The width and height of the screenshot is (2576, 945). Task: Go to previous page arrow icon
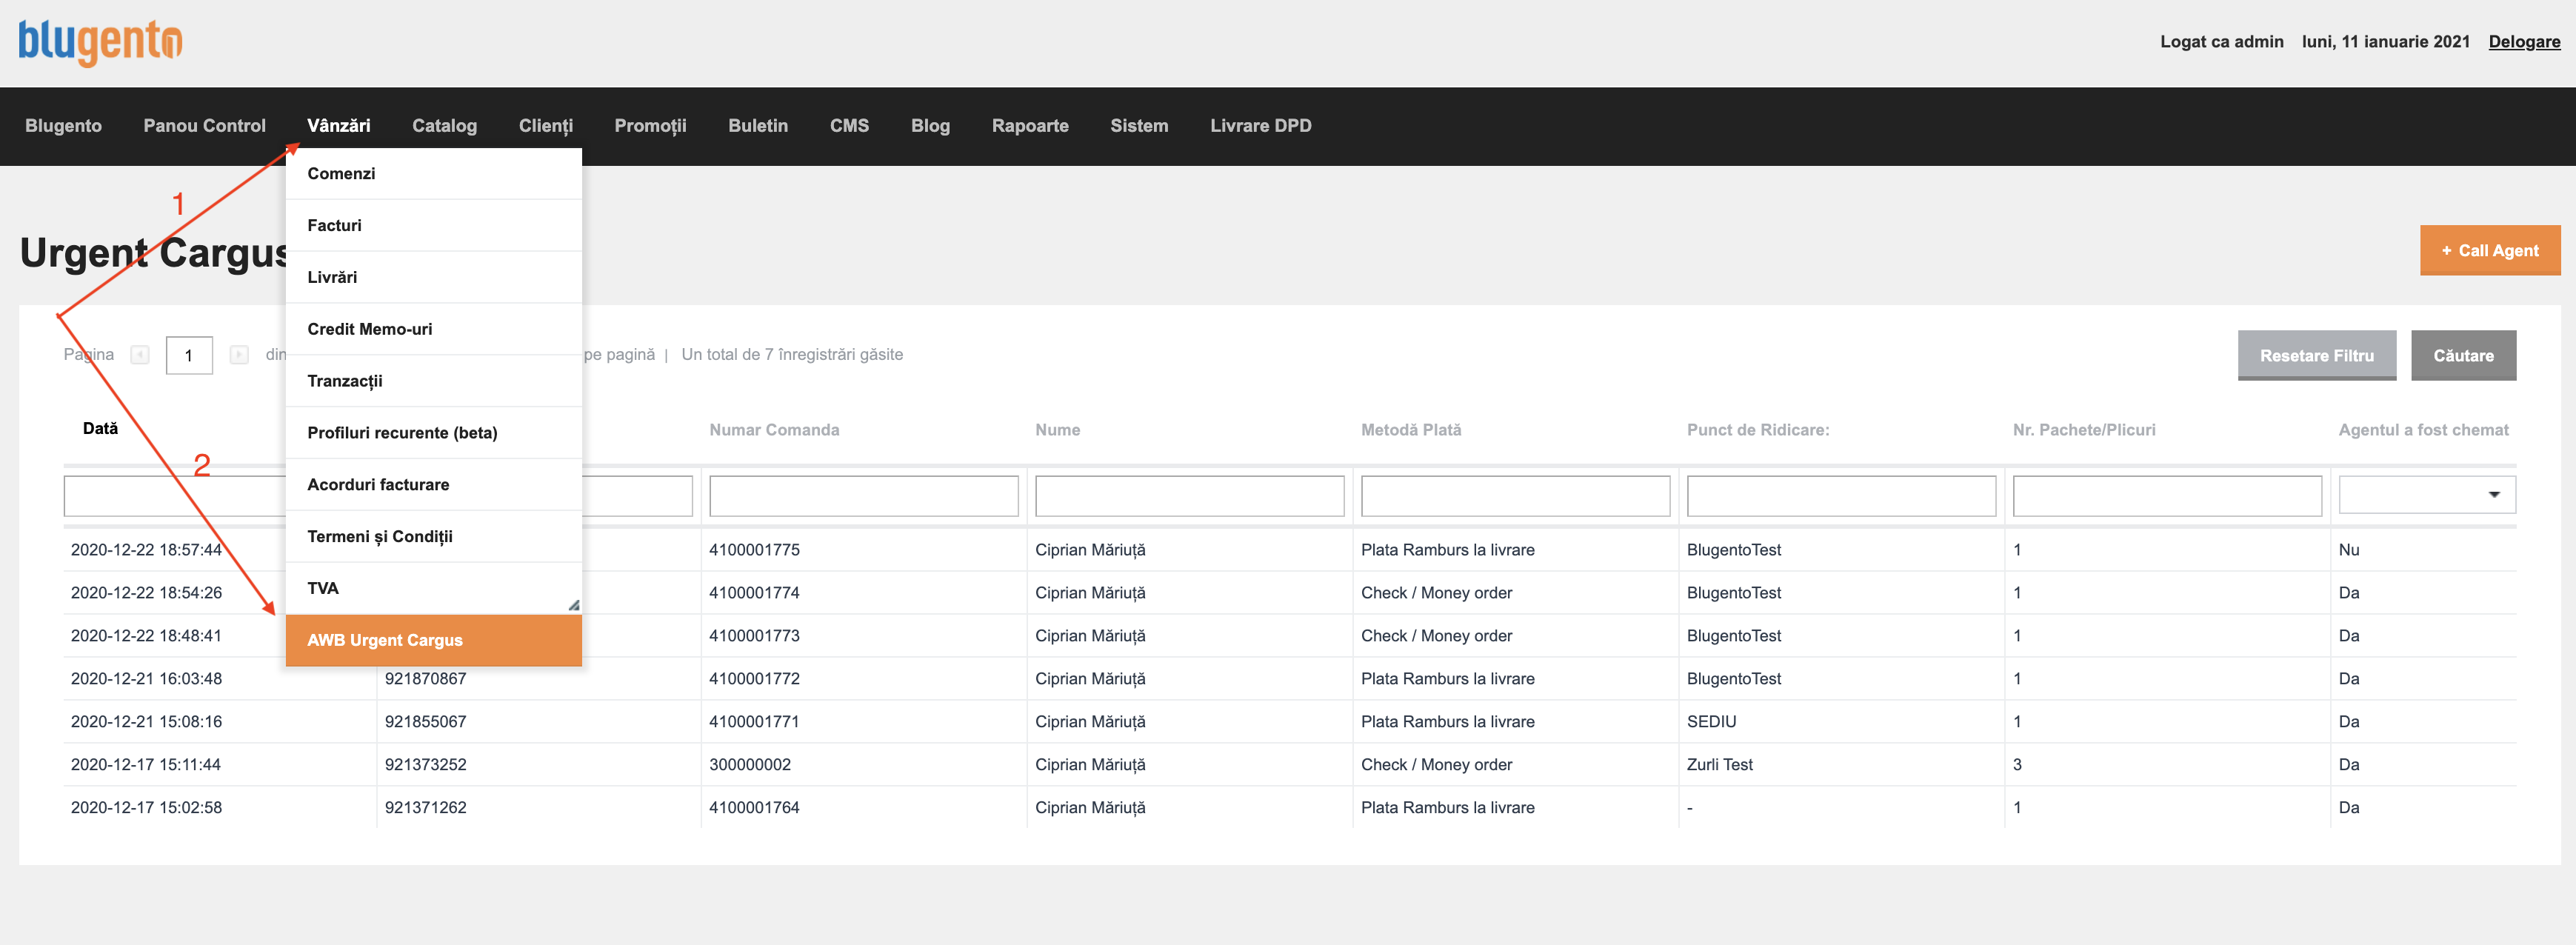pyautogui.click(x=140, y=355)
